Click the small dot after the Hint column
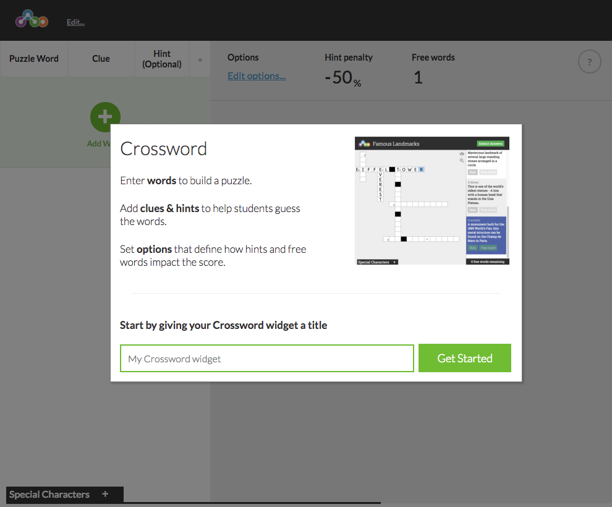Viewport: 612px width, 507px height. point(200,60)
